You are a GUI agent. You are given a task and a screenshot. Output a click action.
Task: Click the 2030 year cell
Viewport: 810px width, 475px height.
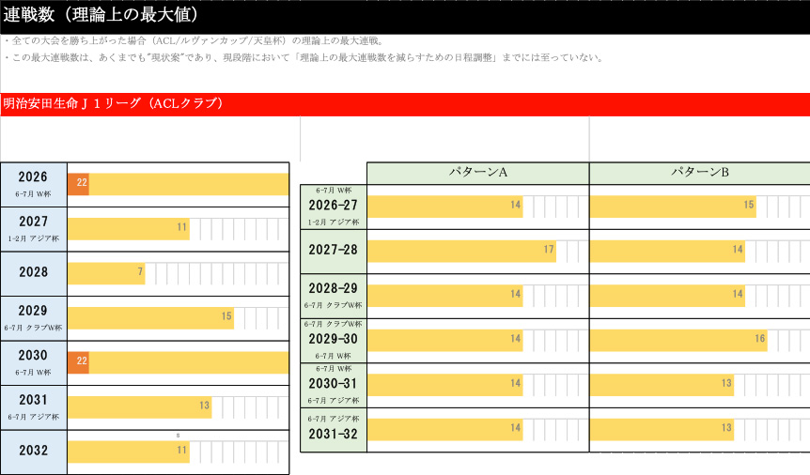tap(33, 362)
